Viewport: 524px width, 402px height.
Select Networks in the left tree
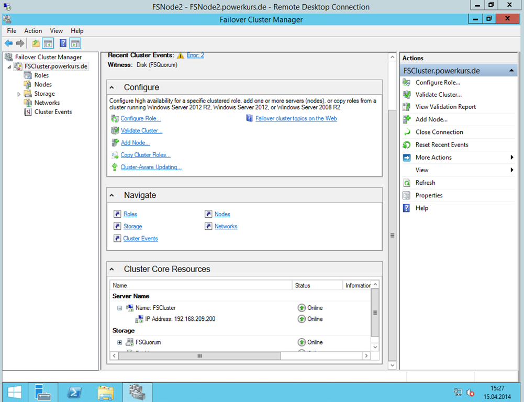(47, 103)
